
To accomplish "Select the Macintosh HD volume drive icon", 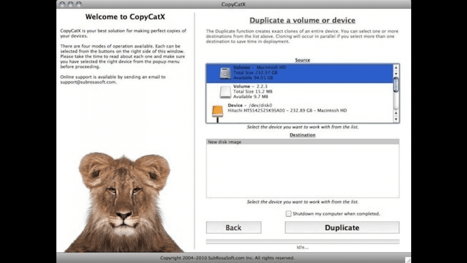I will (225, 74).
